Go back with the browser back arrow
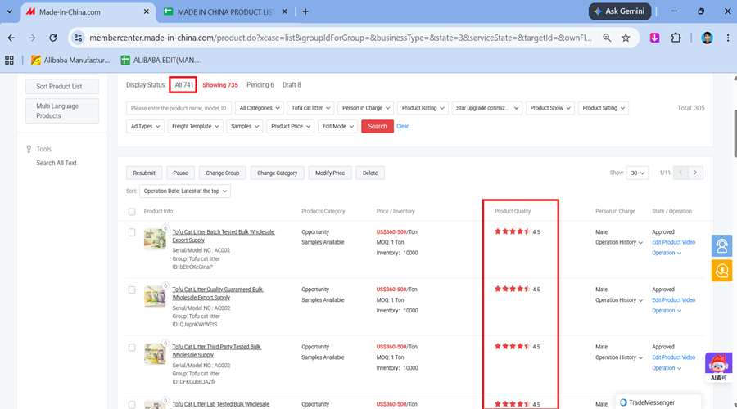The height and width of the screenshot is (409, 737). click(x=11, y=38)
